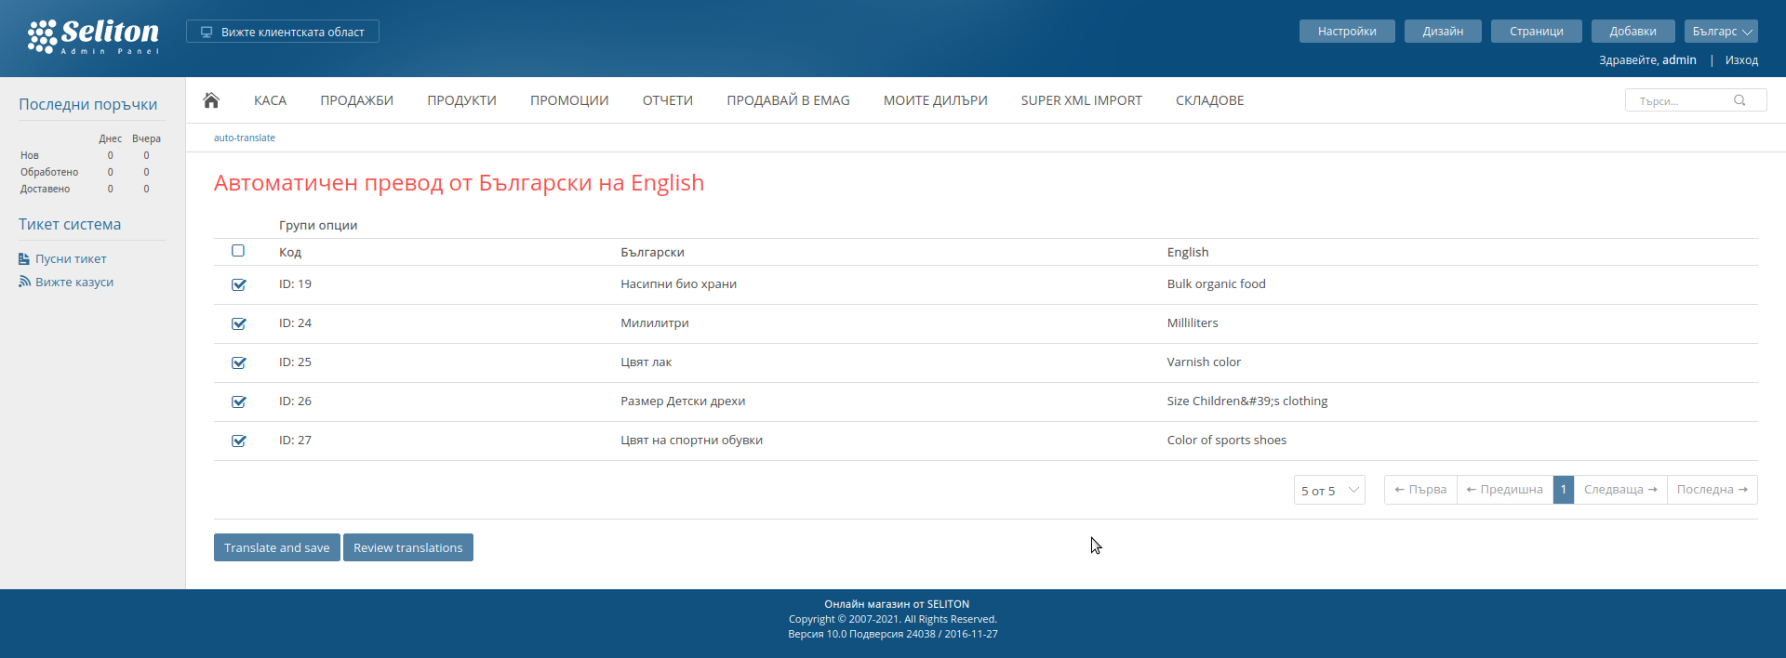Uncheck the checkbox for ID: 27
This screenshot has width=1786, height=658.
pyautogui.click(x=239, y=441)
